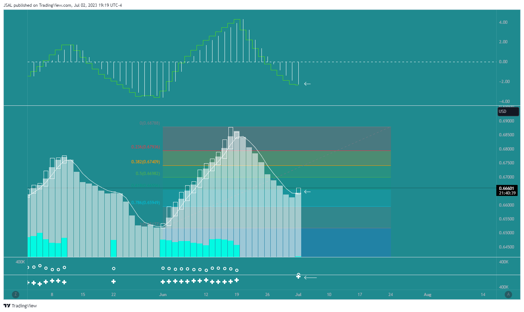524x312 pixels.
Task: Click date label 12 on time axis
Action: [206, 295]
